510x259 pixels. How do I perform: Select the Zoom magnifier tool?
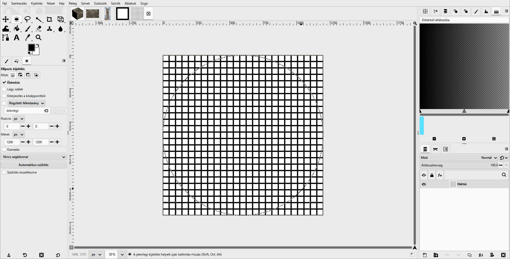tap(39, 38)
